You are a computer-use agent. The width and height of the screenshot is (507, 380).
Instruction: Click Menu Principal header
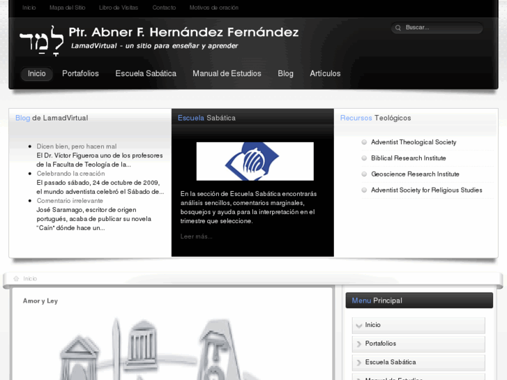(x=419, y=301)
